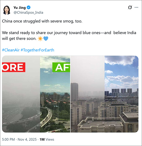Open the hazy city buildings photo

tap(88, 94)
